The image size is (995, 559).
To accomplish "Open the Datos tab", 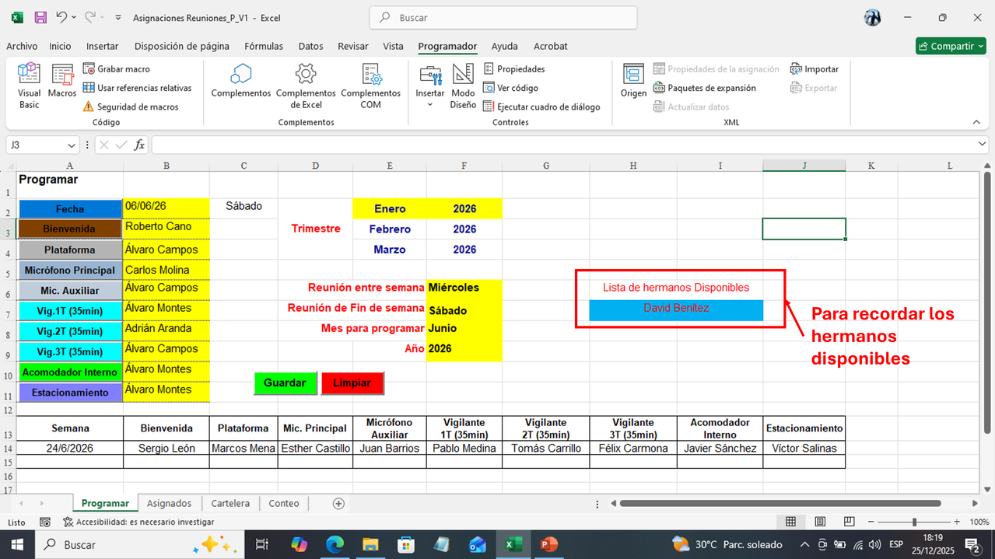I will pyautogui.click(x=311, y=46).
